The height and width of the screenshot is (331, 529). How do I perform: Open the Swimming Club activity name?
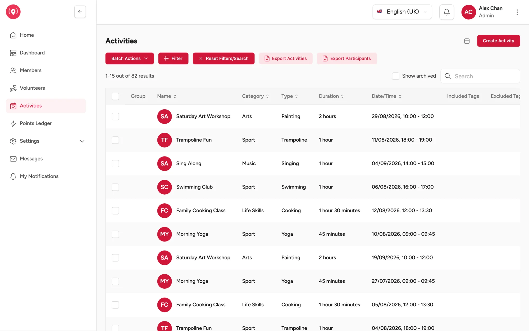click(x=194, y=187)
